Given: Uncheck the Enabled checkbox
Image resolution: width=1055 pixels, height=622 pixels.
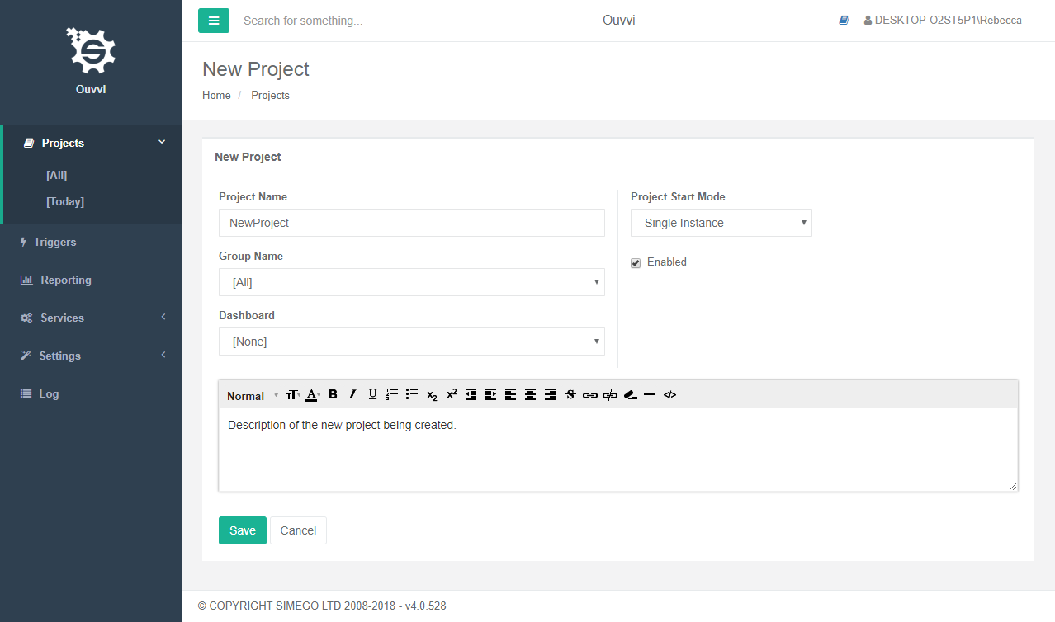Looking at the screenshot, I should click(x=636, y=262).
